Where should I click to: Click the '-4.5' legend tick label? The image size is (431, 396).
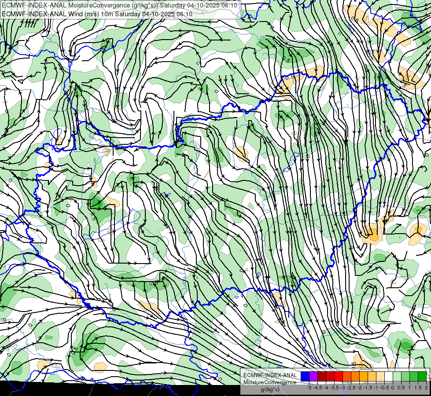tap(317, 388)
